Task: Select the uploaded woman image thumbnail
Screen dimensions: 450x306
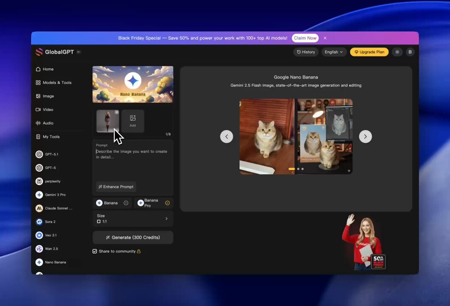Action: 108,121
